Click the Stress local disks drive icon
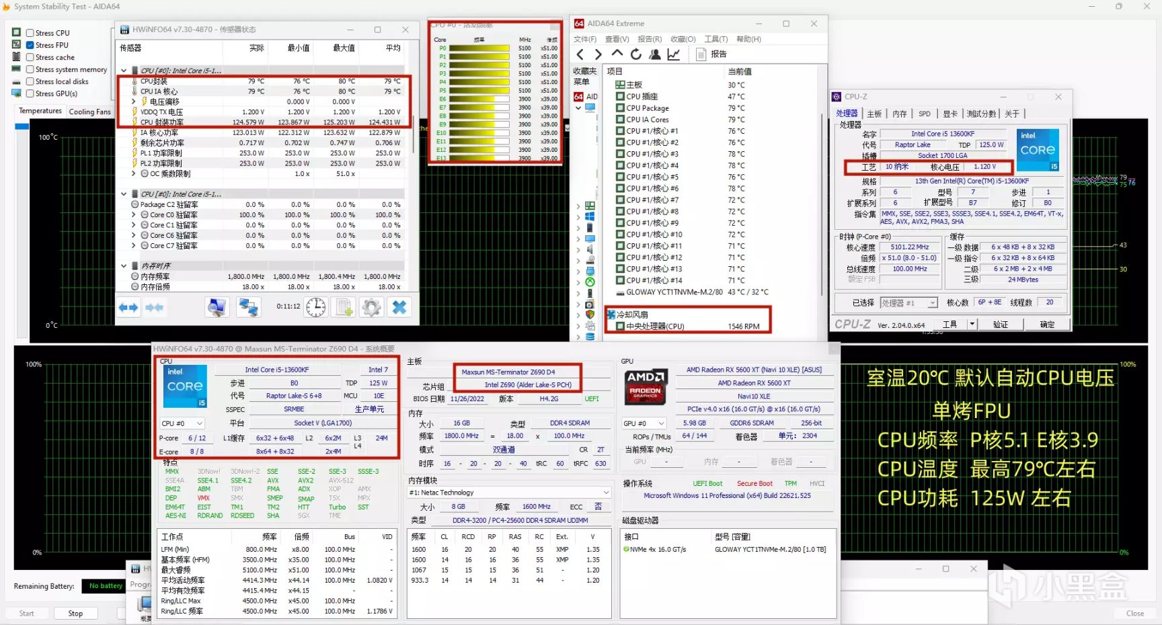The image size is (1162, 625). [16, 81]
